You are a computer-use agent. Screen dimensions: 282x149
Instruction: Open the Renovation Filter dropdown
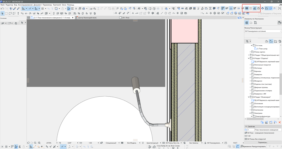[x=263, y=31]
